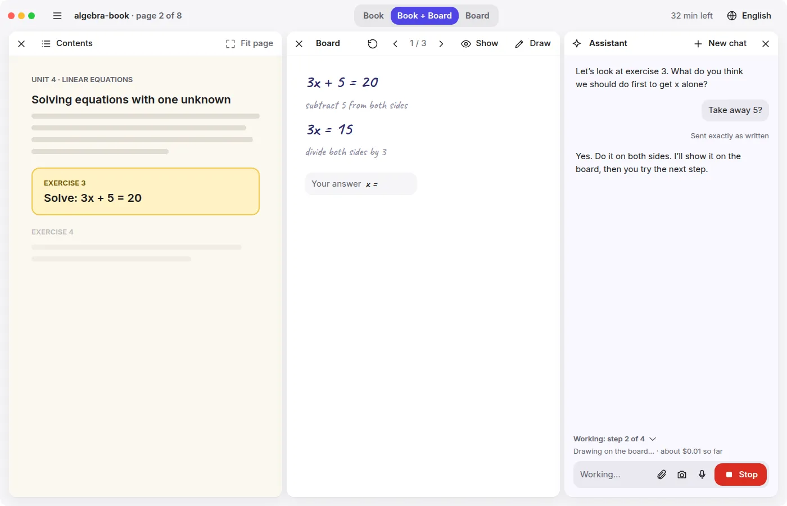The width and height of the screenshot is (787, 506).
Task: Click the algebra-book page 2 of 8 title
Action: pyautogui.click(x=128, y=16)
